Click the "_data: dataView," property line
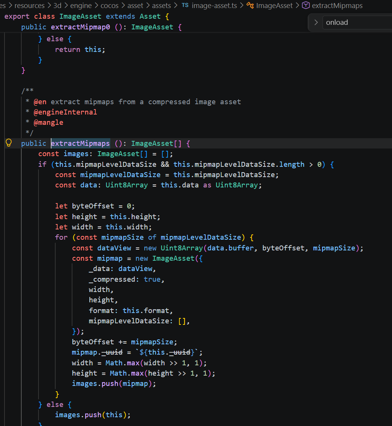The height and width of the screenshot is (426, 392). point(122,269)
